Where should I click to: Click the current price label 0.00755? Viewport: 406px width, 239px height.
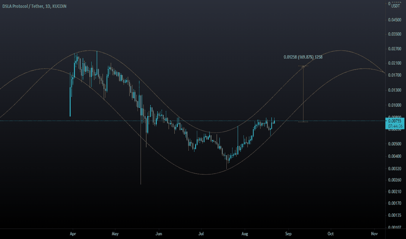(395, 121)
